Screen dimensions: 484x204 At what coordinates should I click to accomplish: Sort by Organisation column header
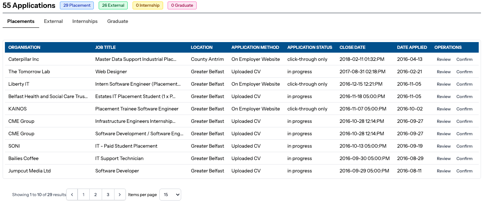click(x=24, y=47)
